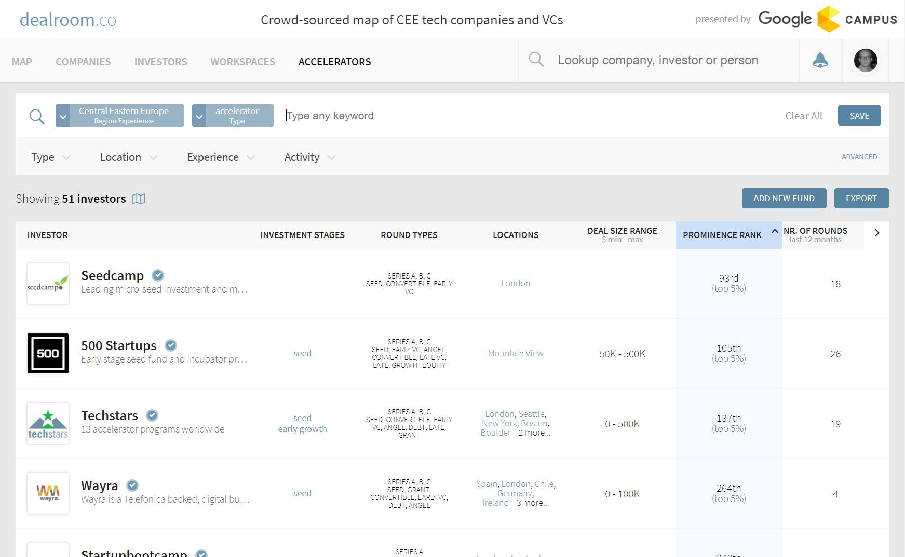The width and height of the screenshot is (905, 557).
Task: Click the Mountain View location link
Action: click(516, 353)
